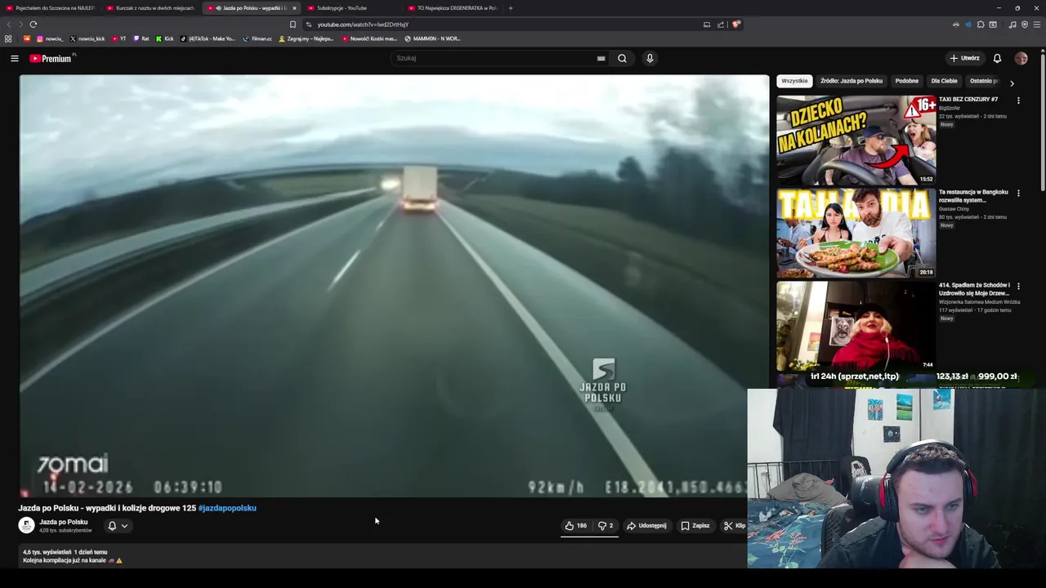The image size is (1046, 588).
Task: Dislike the video with thumbs down
Action: point(606,526)
